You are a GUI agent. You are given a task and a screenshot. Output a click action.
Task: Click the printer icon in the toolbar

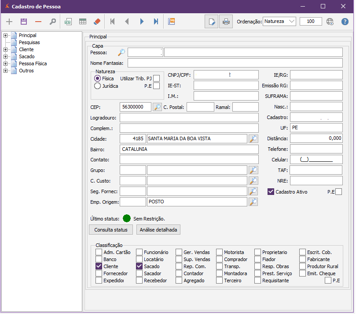[226, 22]
